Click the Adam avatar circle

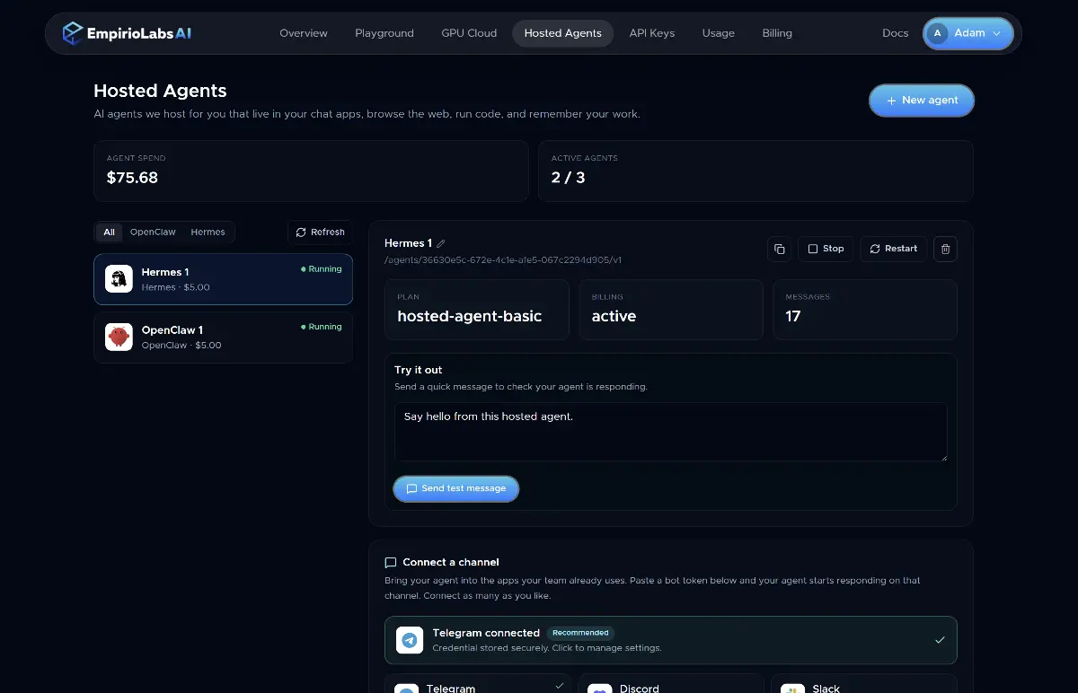pos(938,33)
